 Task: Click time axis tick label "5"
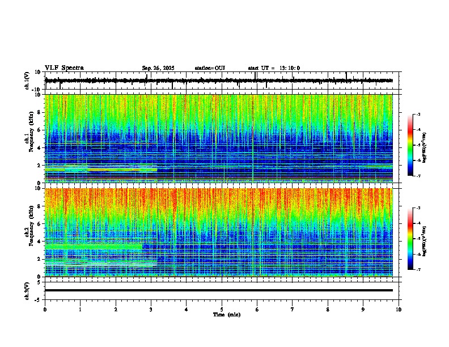coord(222,310)
